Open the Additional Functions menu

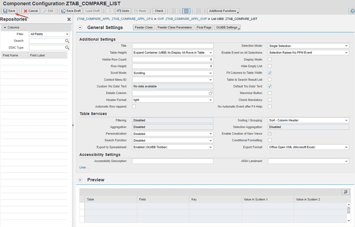223,11
